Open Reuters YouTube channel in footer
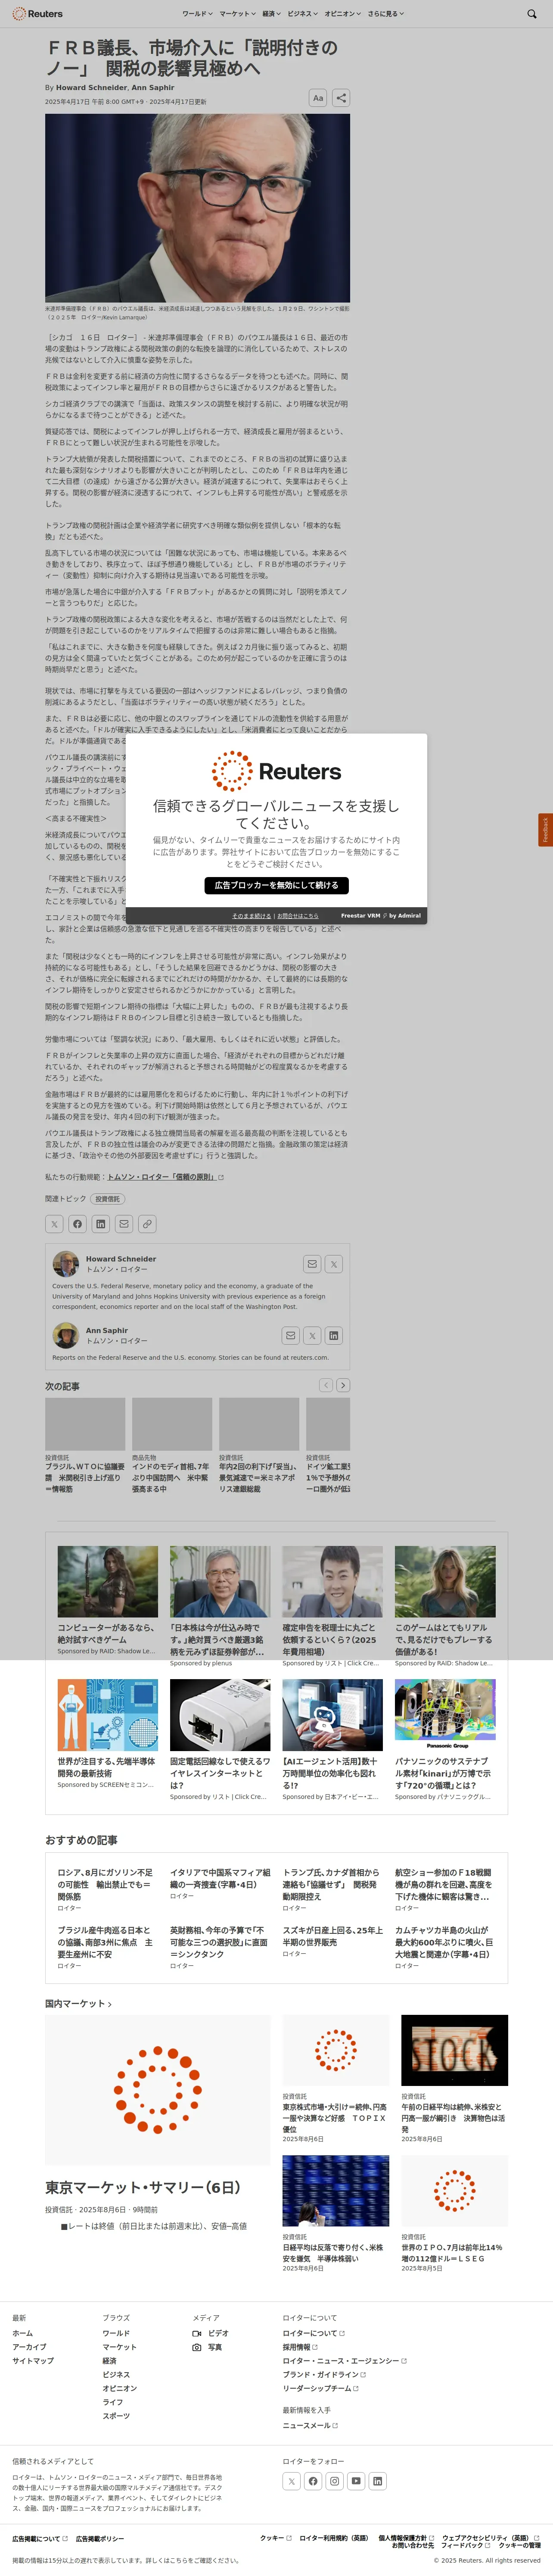This screenshot has width=553, height=2576. [356, 2481]
